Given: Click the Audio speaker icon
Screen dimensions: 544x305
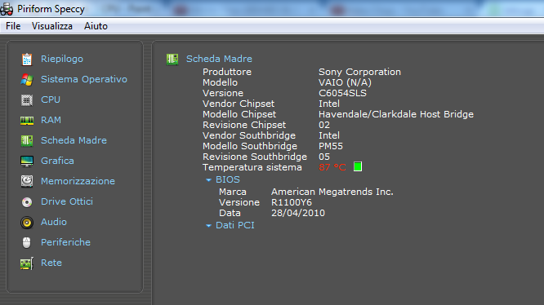Looking at the screenshot, I should click(x=27, y=223).
